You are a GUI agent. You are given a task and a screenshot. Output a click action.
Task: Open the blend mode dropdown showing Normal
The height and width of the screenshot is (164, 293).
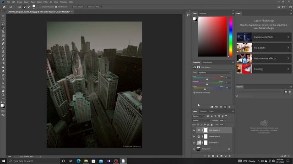point(202,120)
